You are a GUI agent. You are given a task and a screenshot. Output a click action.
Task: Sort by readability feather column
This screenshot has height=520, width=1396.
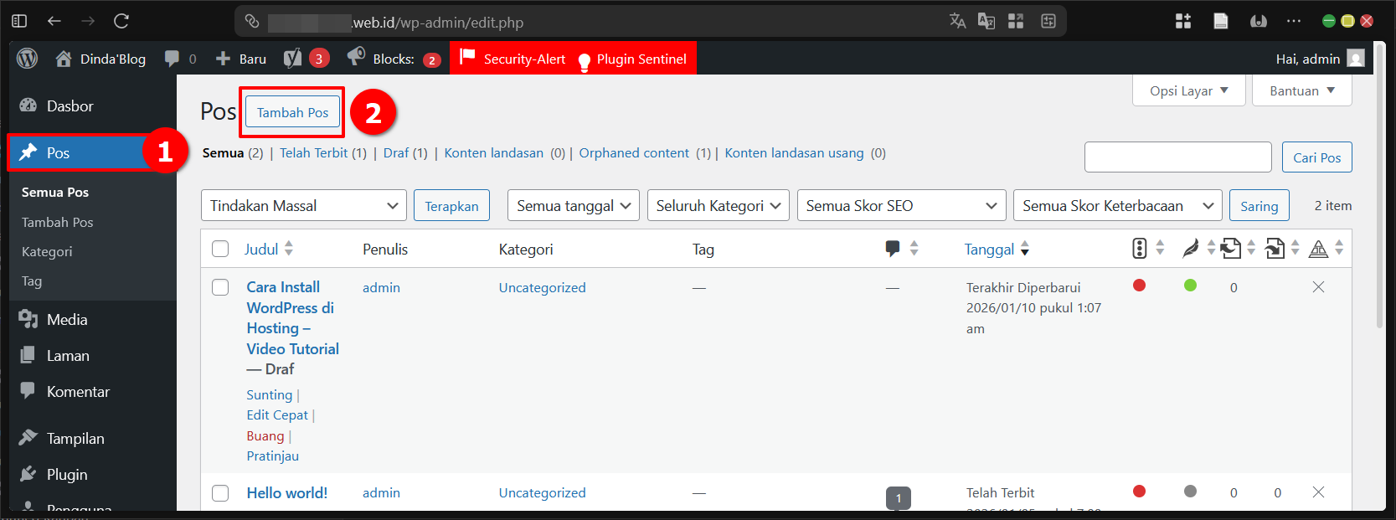click(1198, 248)
